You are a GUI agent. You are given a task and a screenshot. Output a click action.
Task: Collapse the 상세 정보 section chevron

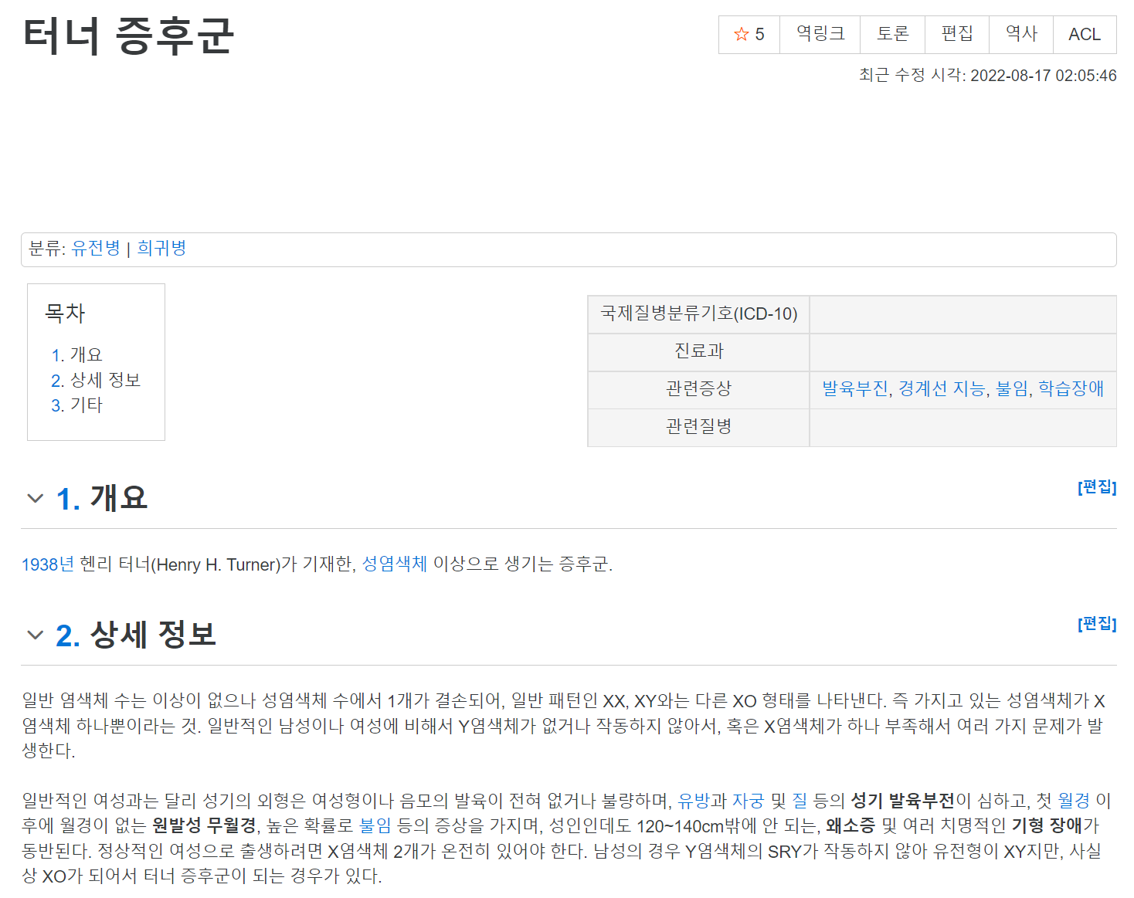[x=35, y=635]
